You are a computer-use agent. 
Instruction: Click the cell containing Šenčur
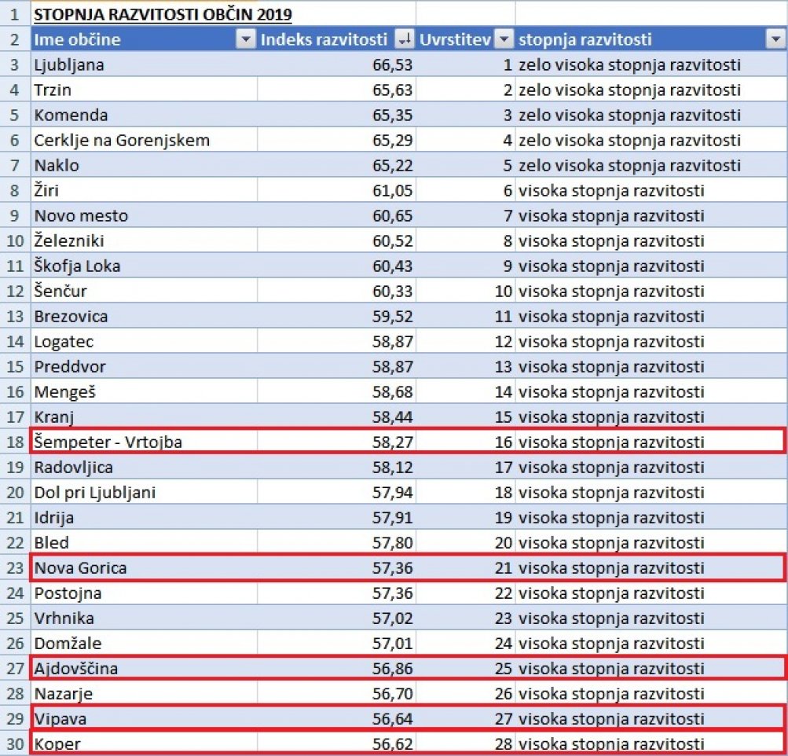coord(145,291)
